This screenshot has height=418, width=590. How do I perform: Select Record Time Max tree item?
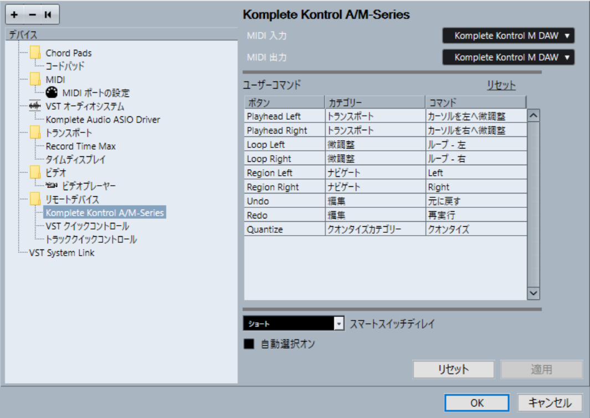point(80,146)
